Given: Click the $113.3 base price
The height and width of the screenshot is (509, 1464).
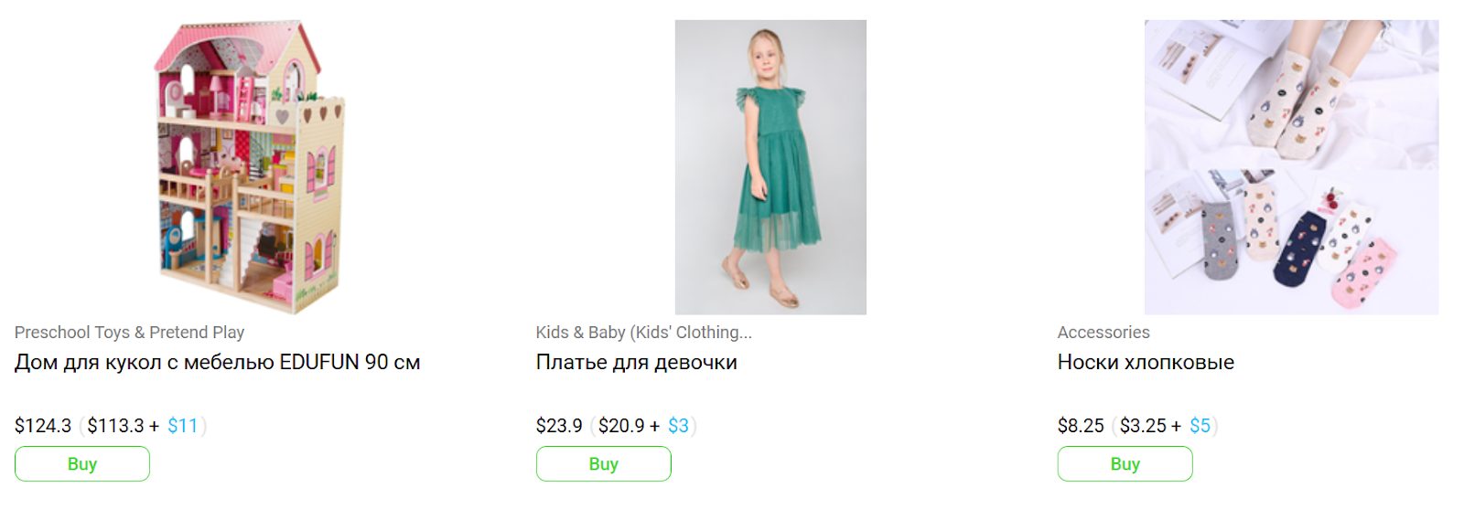Looking at the screenshot, I should coord(115,426).
